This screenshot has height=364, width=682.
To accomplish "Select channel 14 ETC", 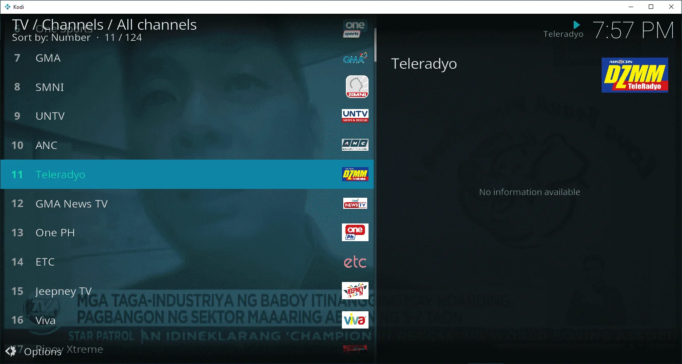I will coord(187,262).
